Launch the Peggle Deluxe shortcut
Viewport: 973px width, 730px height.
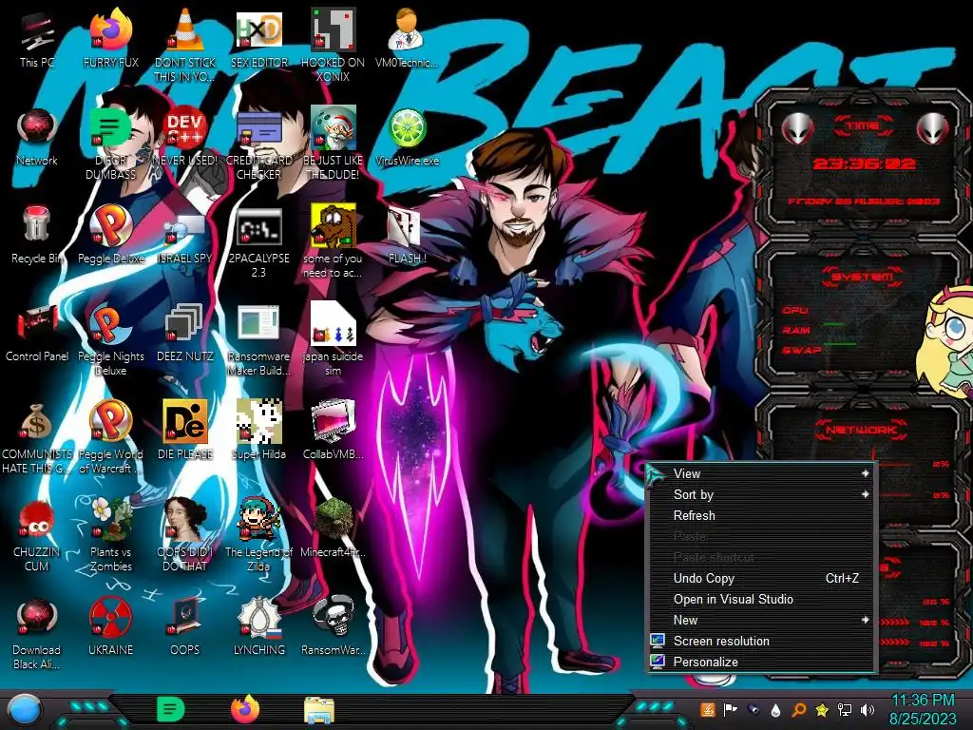[x=110, y=235]
